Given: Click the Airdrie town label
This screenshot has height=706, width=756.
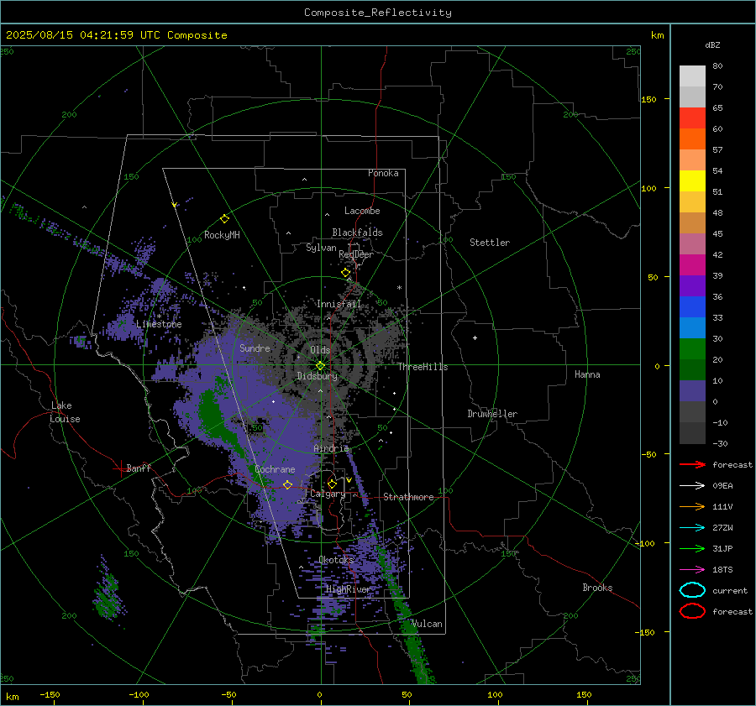Looking at the screenshot, I should pos(331,448).
